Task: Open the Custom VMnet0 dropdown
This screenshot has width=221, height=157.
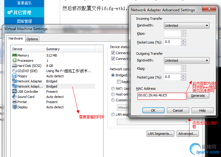Action: click(x=123, y=108)
